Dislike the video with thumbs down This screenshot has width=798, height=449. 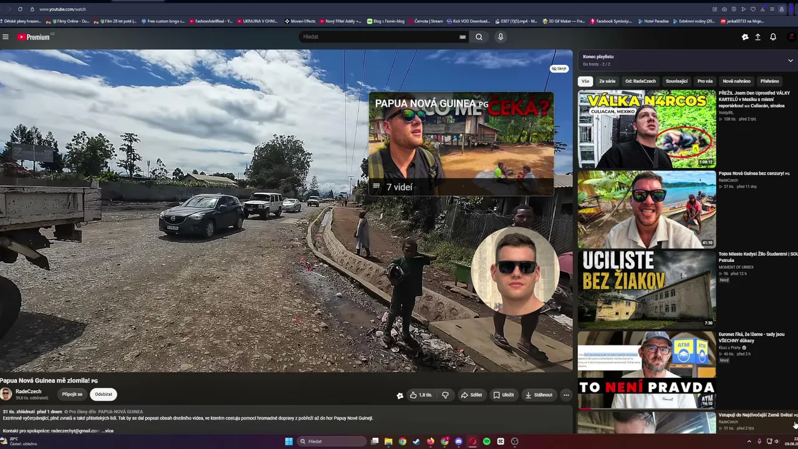coord(445,395)
